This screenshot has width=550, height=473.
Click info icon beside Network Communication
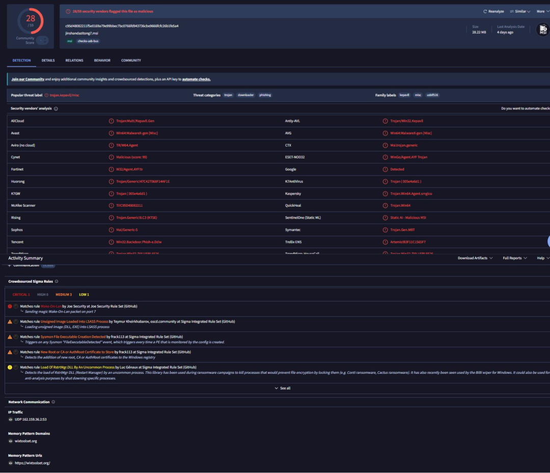[53, 402]
